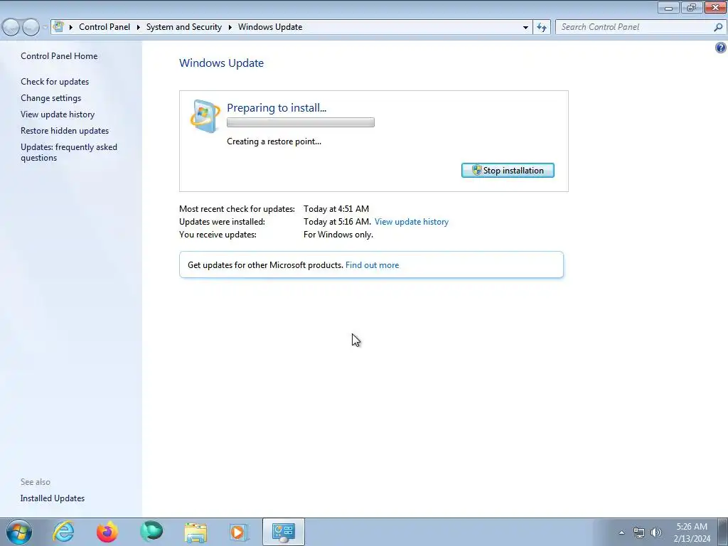Open Change settings in sidebar
Screen dimensions: 728x546
[50, 98]
